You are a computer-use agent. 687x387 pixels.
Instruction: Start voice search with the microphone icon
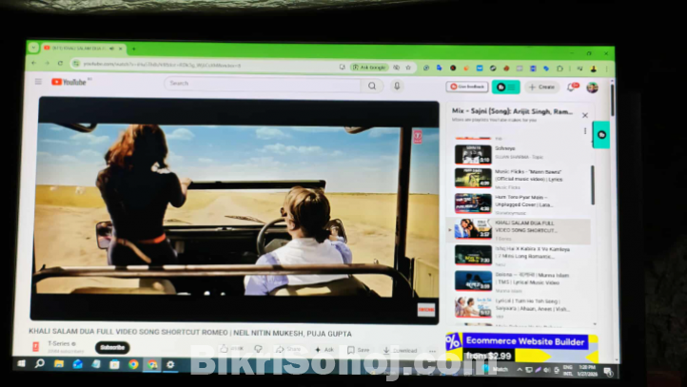[397, 86]
